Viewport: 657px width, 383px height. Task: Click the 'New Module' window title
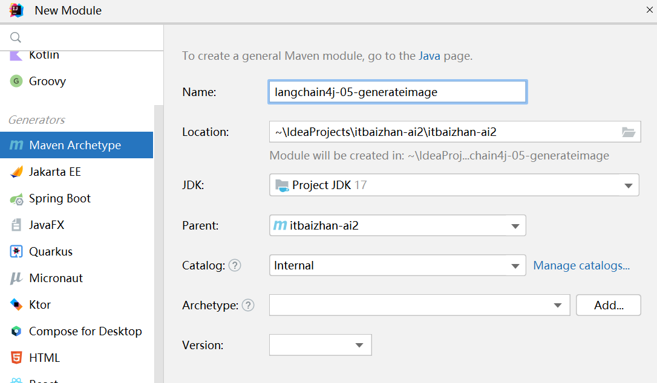coord(68,10)
